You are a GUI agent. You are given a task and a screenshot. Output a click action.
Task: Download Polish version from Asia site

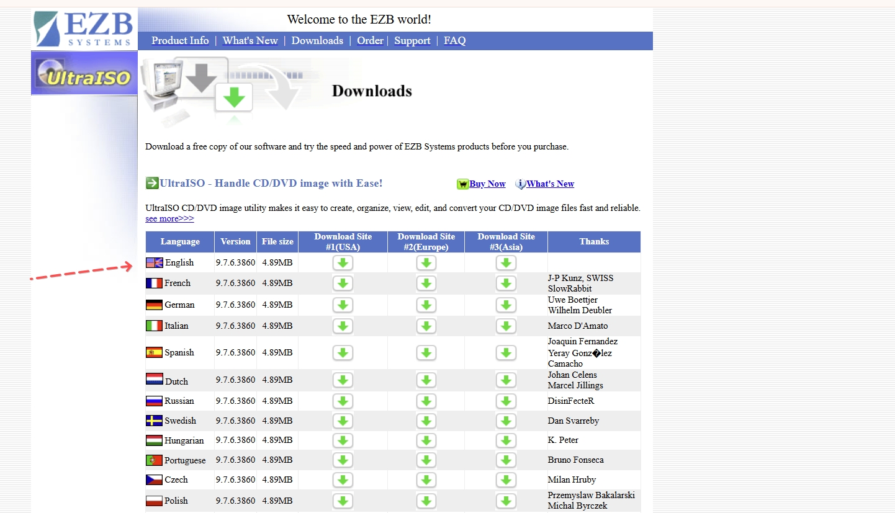point(506,501)
